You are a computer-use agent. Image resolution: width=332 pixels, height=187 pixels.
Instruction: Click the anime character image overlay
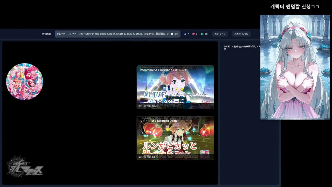[295, 67]
